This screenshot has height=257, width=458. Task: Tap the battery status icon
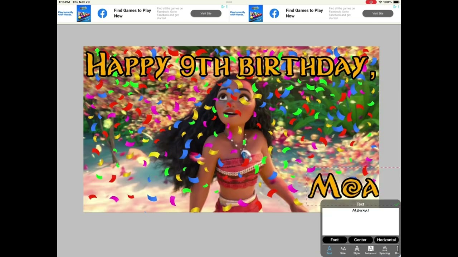pyautogui.click(x=396, y=2)
